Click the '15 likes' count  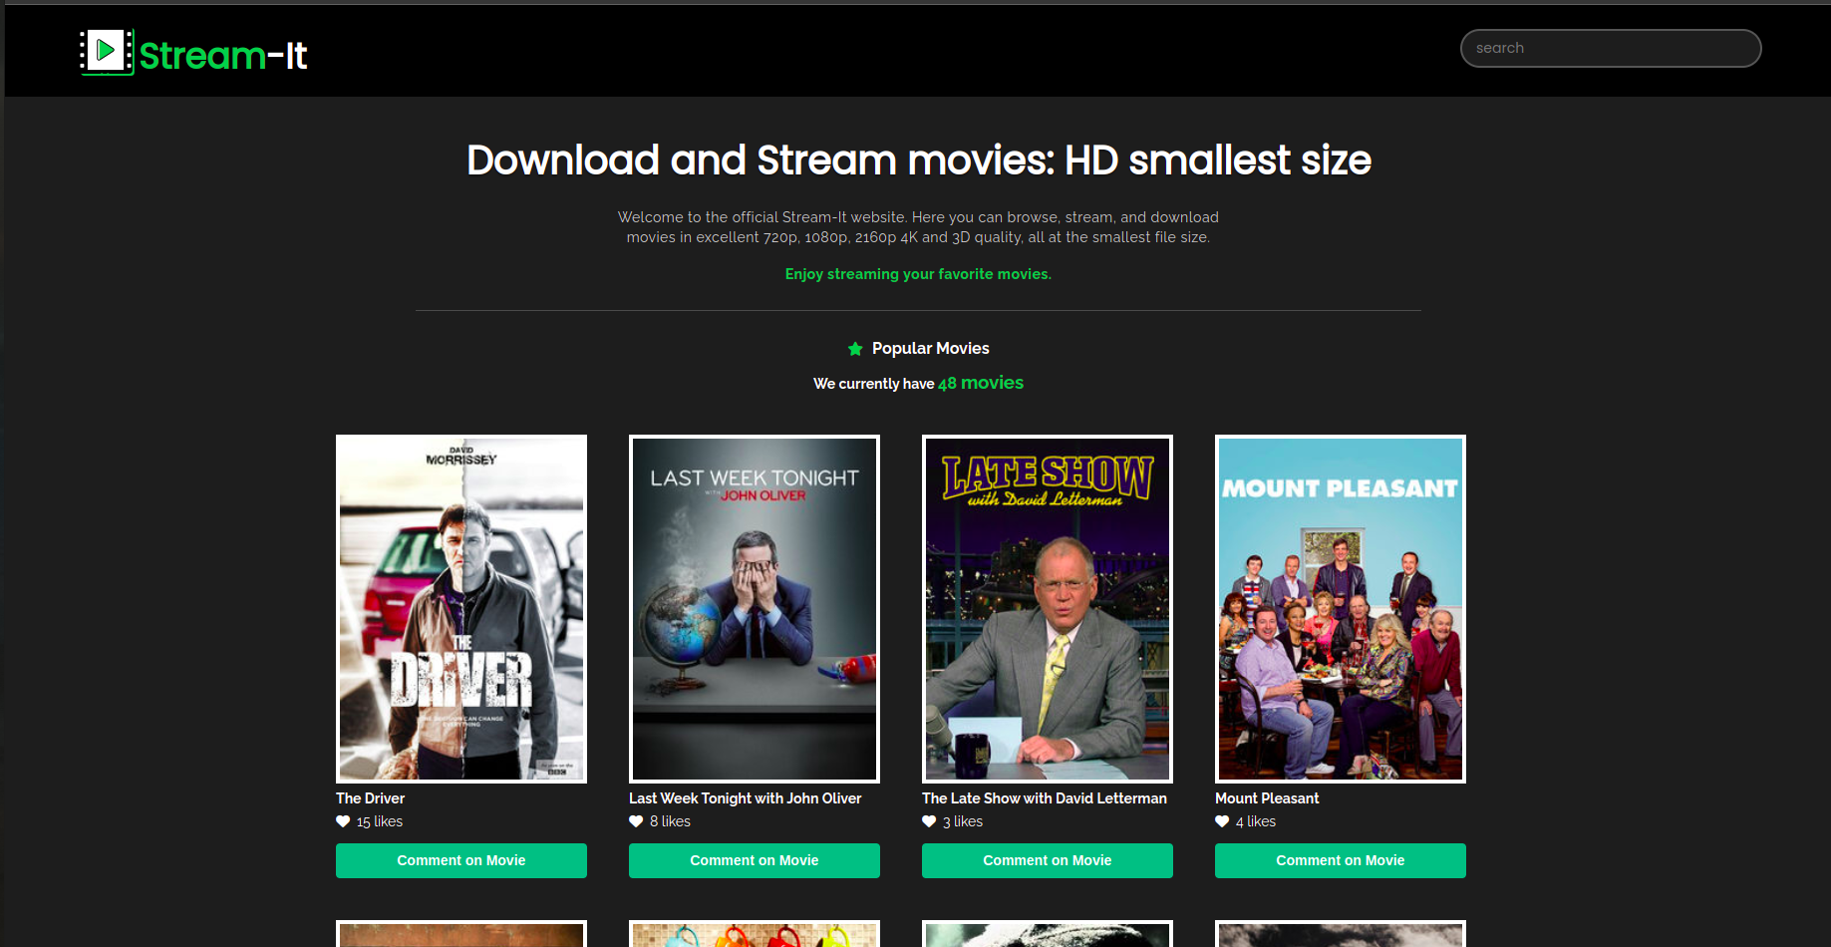[x=380, y=821]
